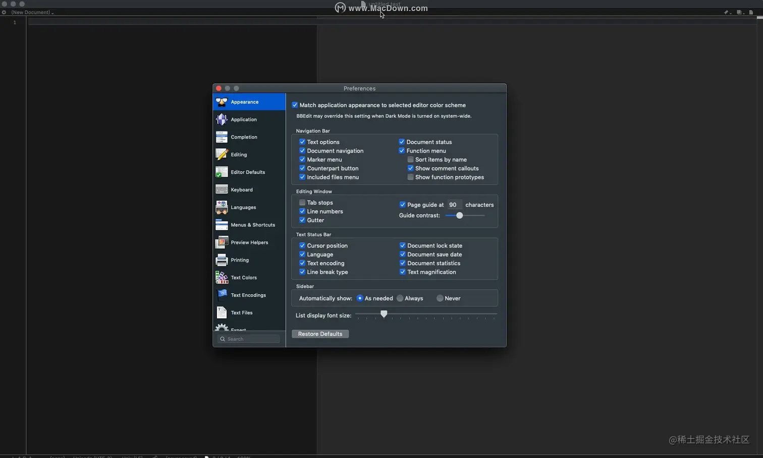This screenshot has width=763, height=458.
Task: Open the Languages preferences pane
Action: [249, 208]
